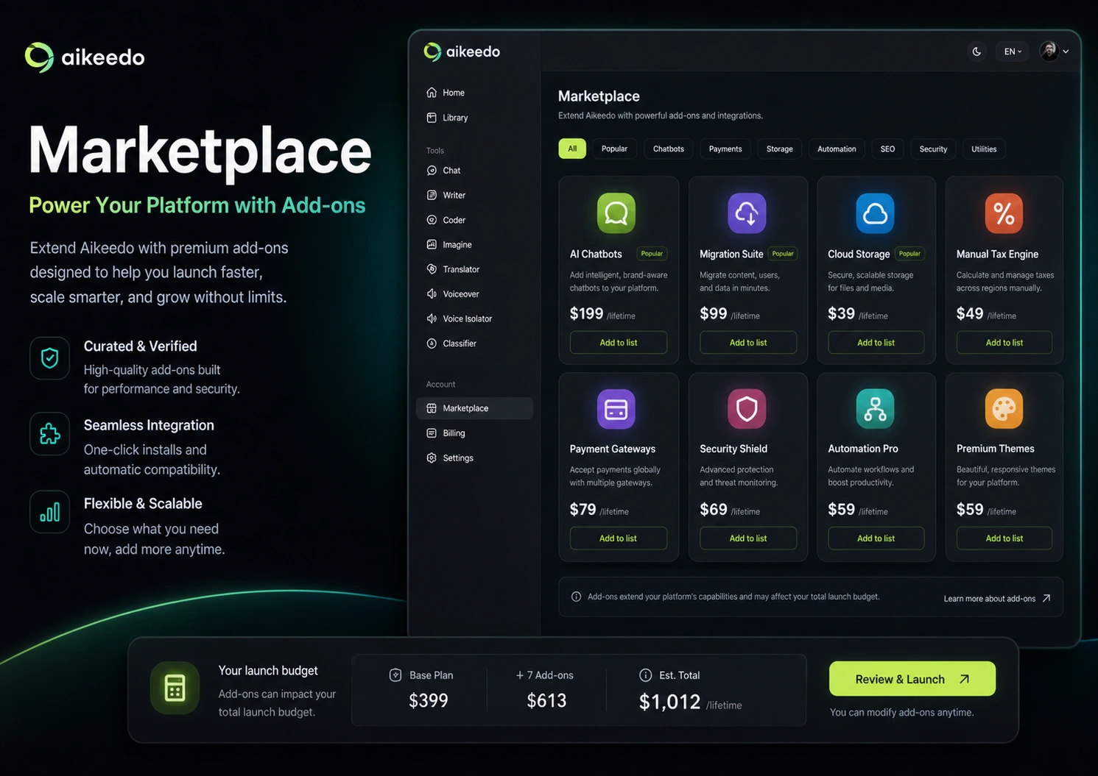Click the Flexible & Scalable chart icon
The height and width of the screenshot is (776, 1098).
tap(50, 512)
